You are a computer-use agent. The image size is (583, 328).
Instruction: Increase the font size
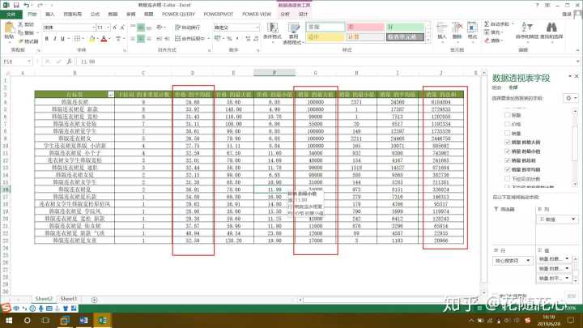pos(115,28)
